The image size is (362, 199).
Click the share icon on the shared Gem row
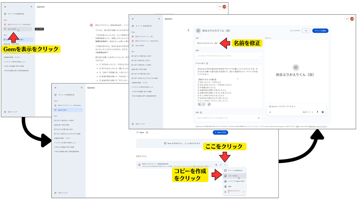coord(216,165)
